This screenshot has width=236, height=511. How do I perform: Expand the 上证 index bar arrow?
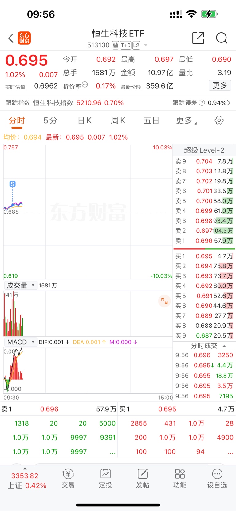[x=25, y=469]
